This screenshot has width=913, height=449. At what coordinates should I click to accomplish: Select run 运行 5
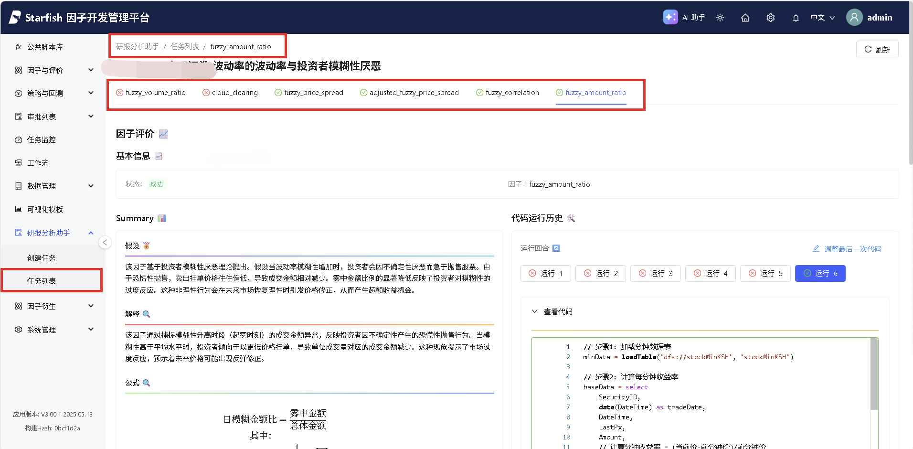point(765,273)
